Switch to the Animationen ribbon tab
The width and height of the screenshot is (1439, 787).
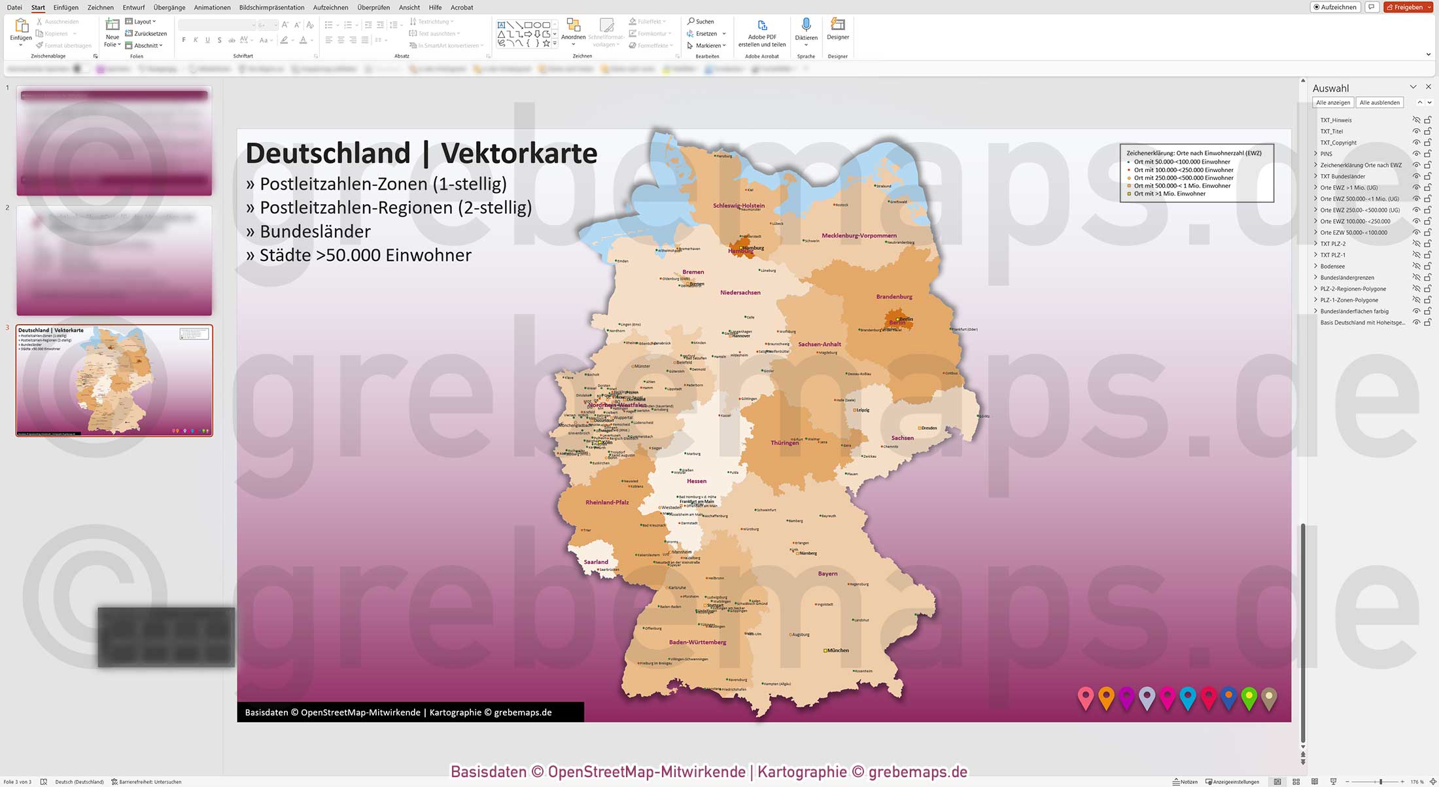coord(211,7)
